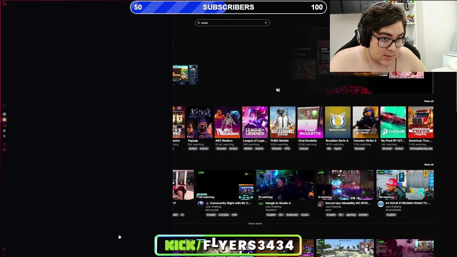The height and width of the screenshot is (257, 457).
Task: Click the '24 HOUR STREAM!!! ROAD TO' title
Action: click(408, 203)
